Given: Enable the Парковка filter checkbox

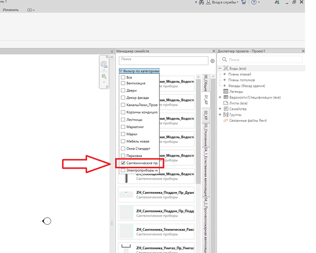Looking at the screenshot, I should click(123, 156).
